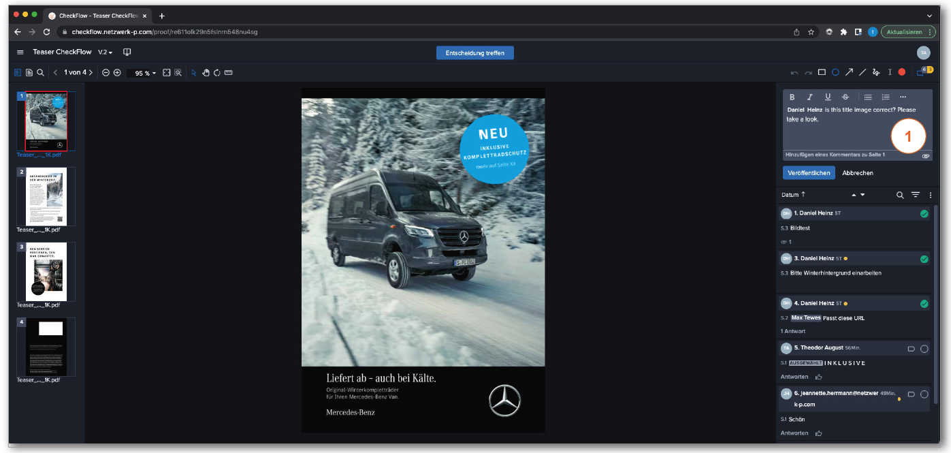
Task: Go to previous page arrow
Action: [55, 72]
